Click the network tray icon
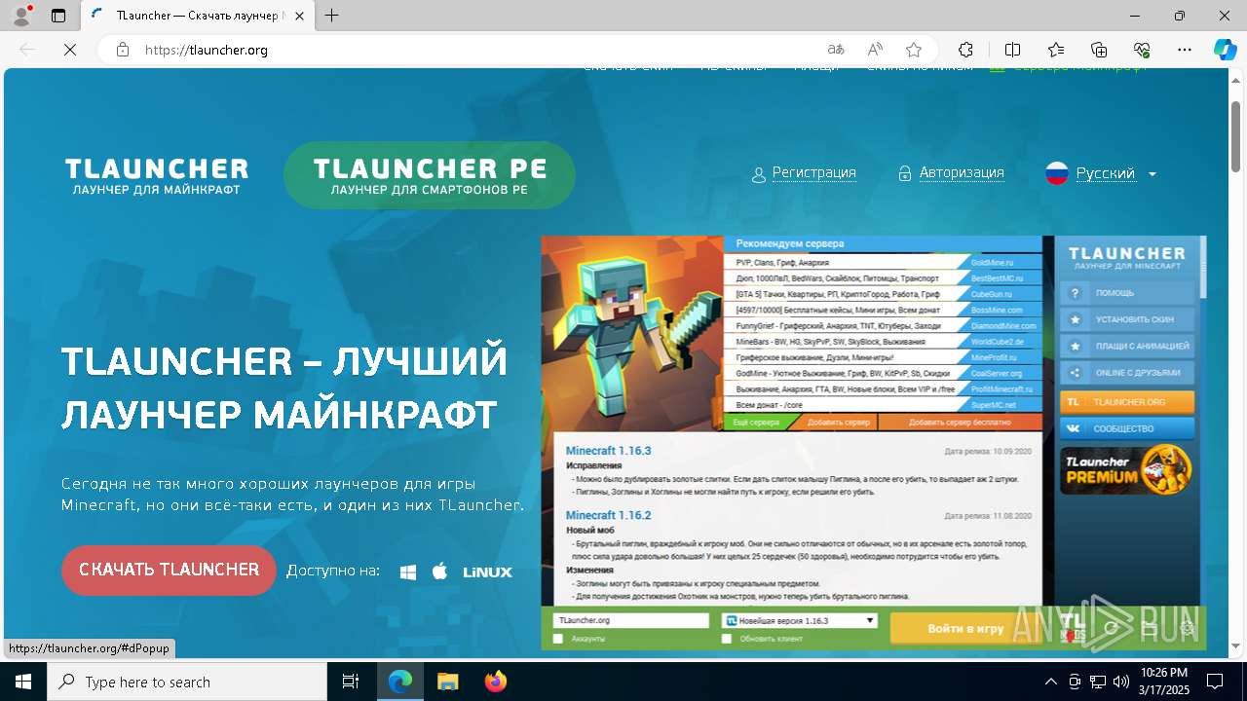Image resolution: width=1247 pixels, height=701 pixels. pyautogui.click(x=1098, y=682)
